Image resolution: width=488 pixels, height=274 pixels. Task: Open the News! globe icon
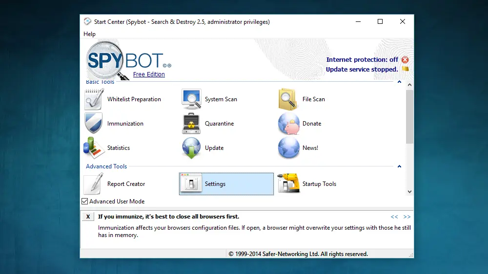point(288,147)
